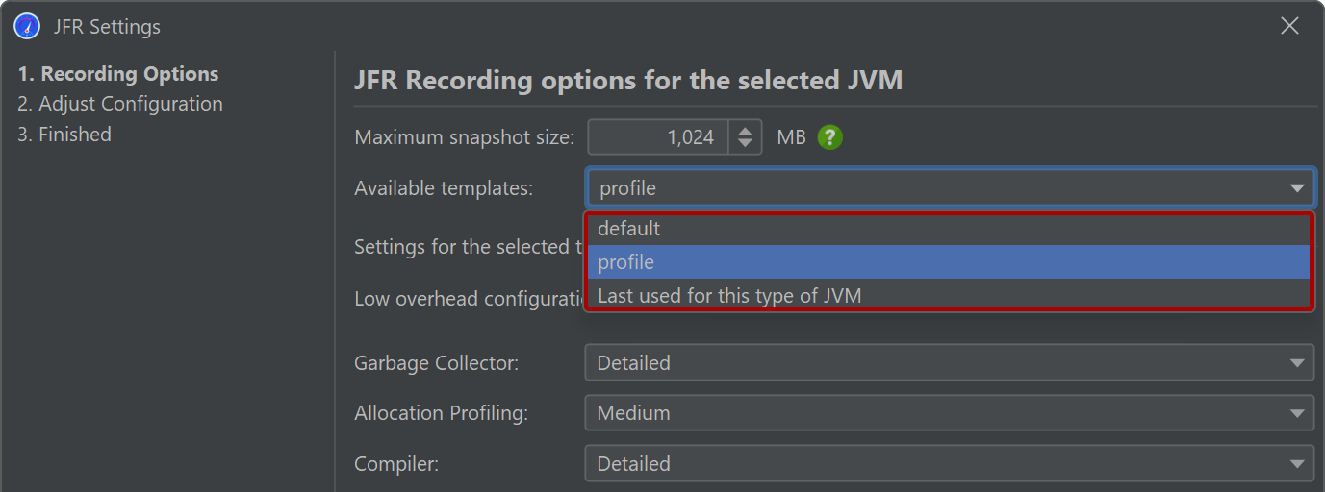Select the Finished step in sidebar
Screen dimensions: 1325x492
[x=64, y=135]
